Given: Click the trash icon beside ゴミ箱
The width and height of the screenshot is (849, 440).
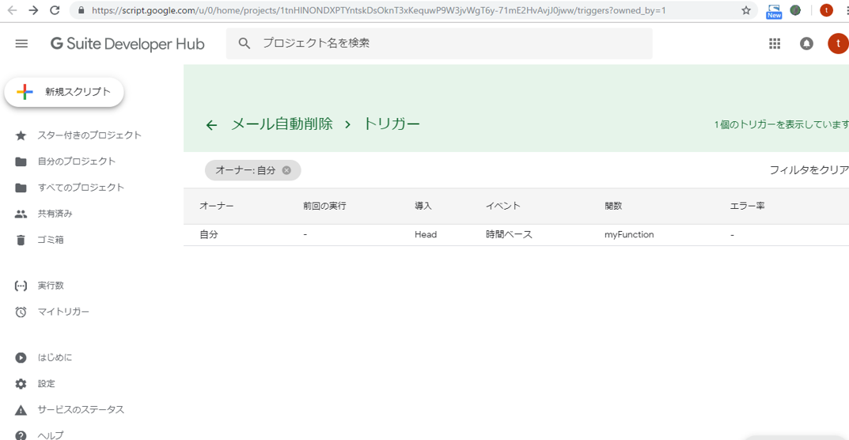Looking at the screenshot, I should point(21,240).
